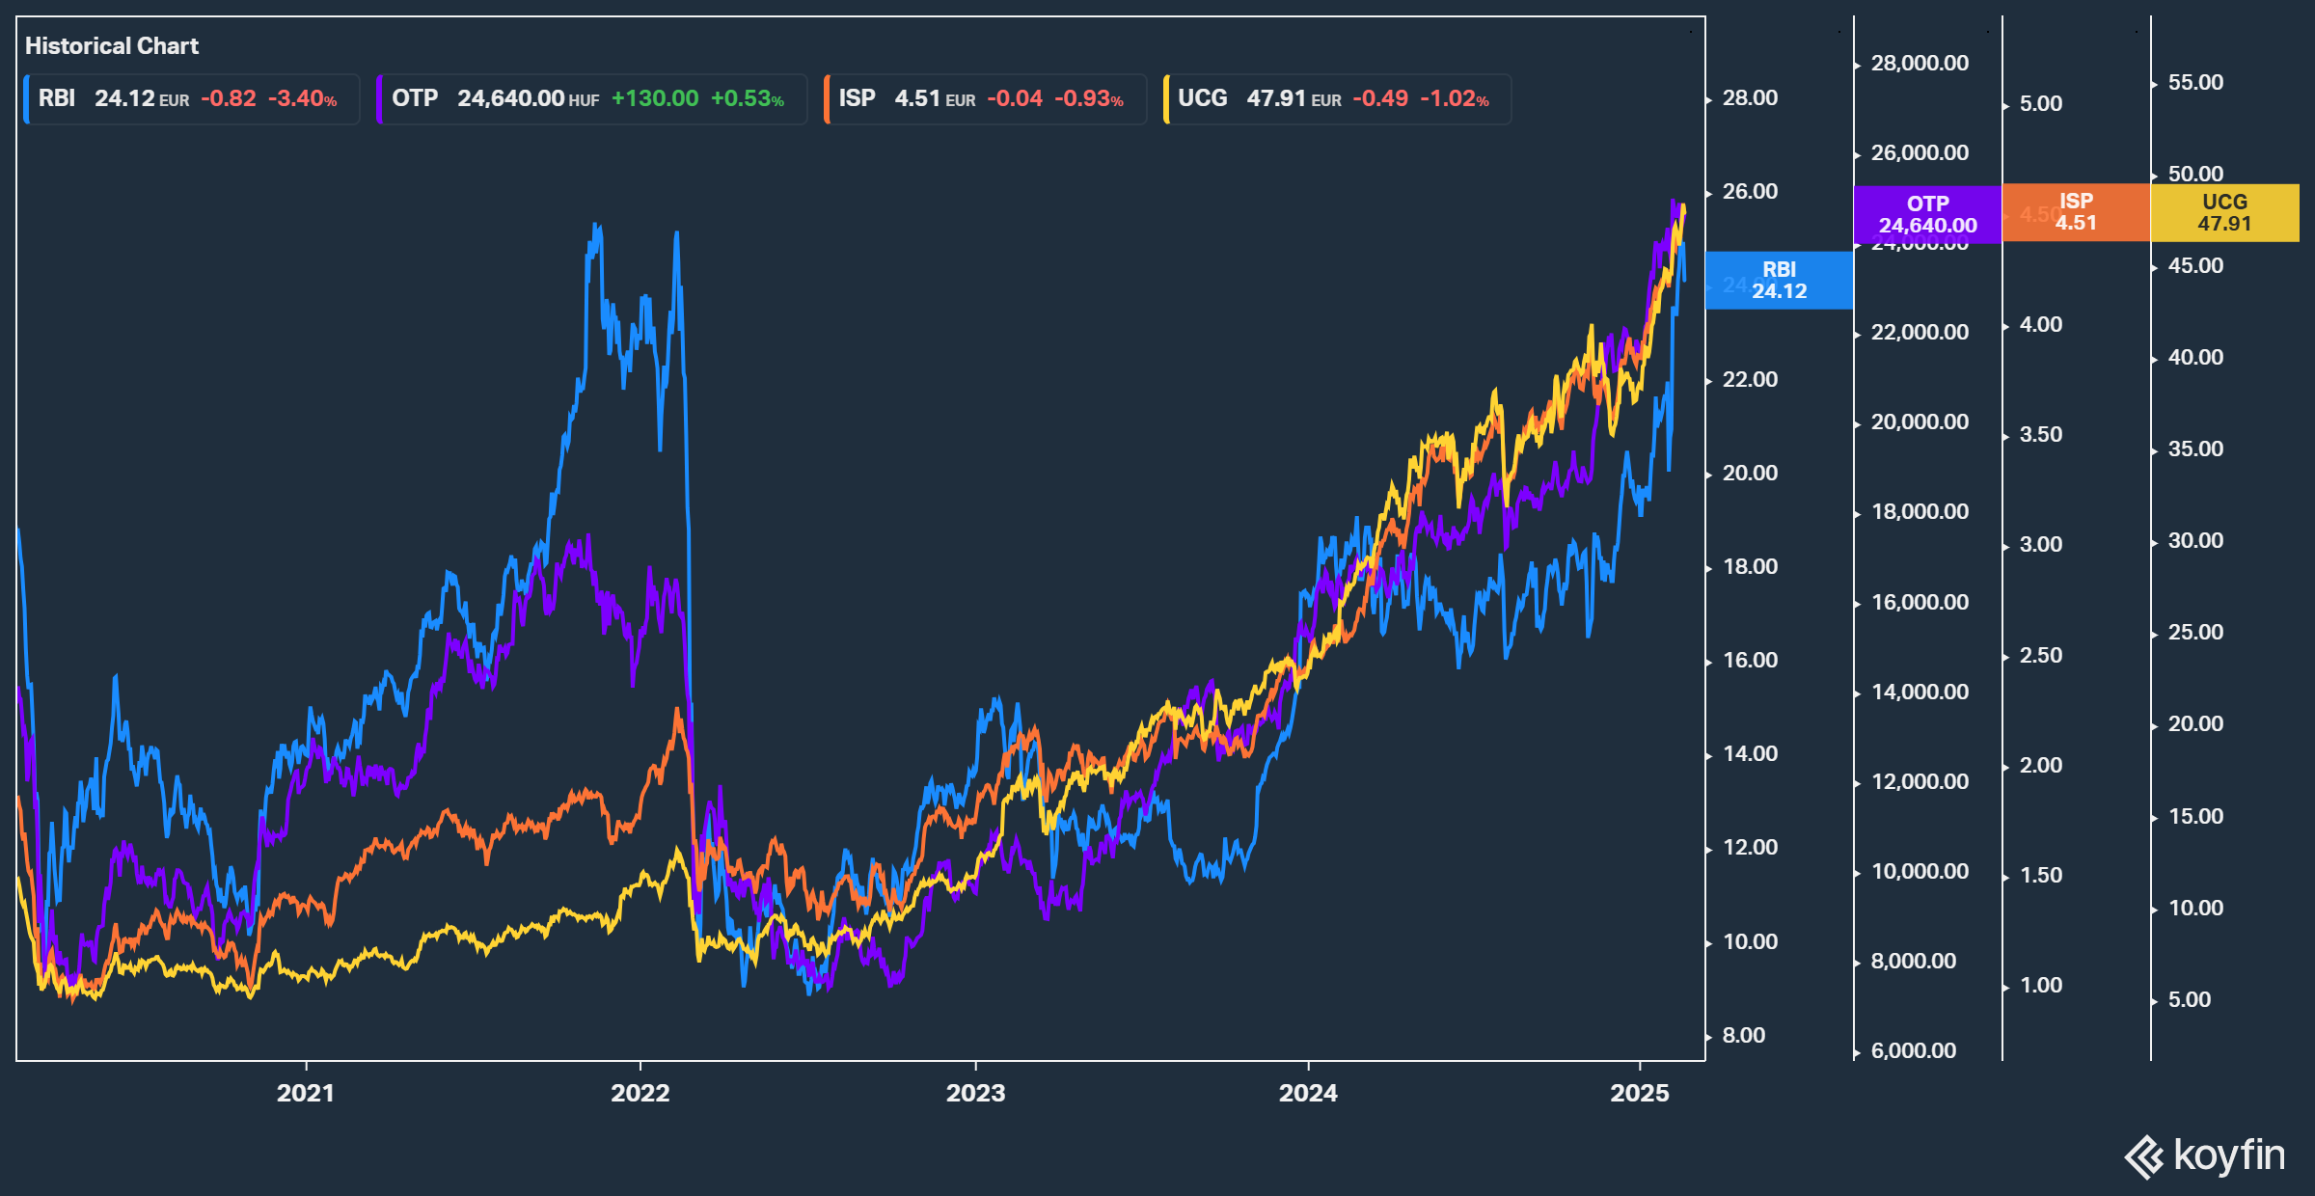Click the 12.00 RBI axis label

click(x=1750, y=848)
